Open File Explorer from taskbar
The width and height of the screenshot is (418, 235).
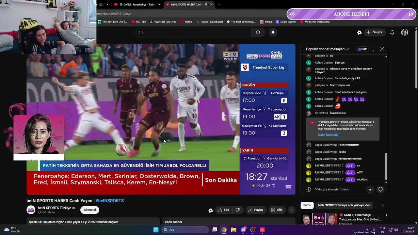pos(233,230)
